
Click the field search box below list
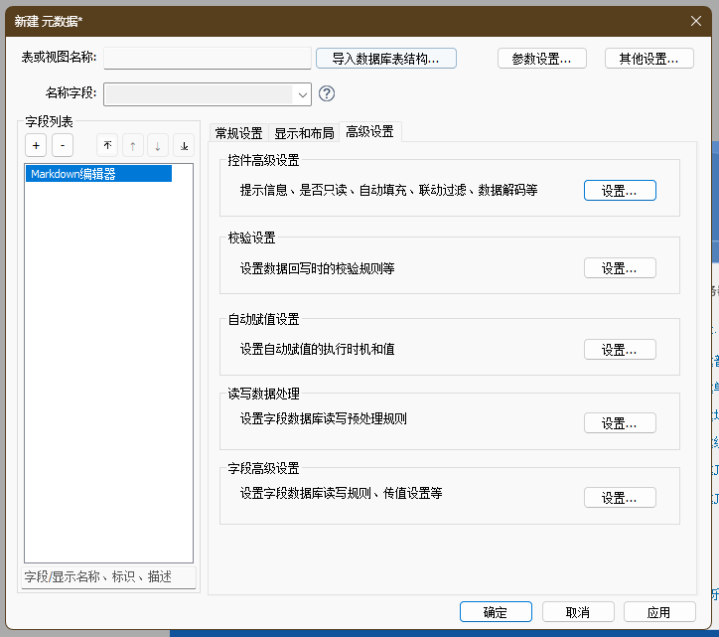point(109,576)
